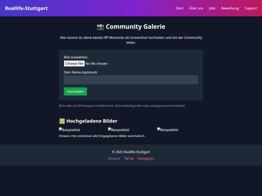Open the Discord footer link
The height and width of the screenshot is (196, 262).
tap(114, 159)
